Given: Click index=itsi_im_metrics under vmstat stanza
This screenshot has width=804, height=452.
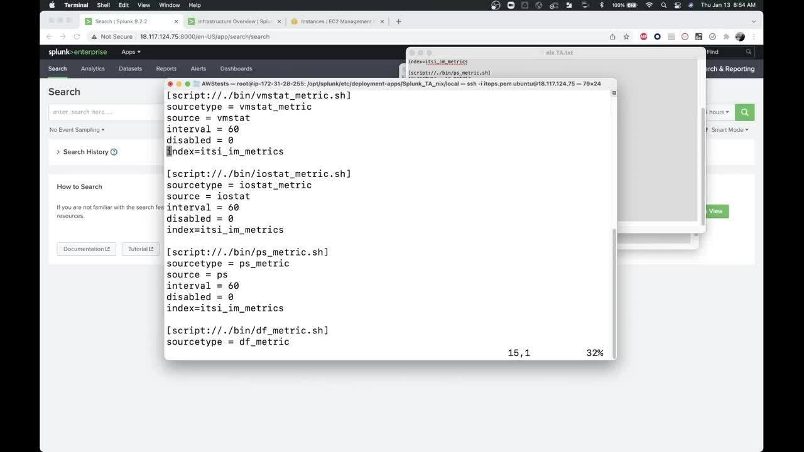Looking at the screenshot, I should pyautogui.click(x=225, y=151).
